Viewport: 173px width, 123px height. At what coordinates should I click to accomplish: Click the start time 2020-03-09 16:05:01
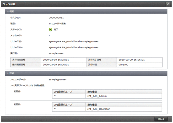[56, 60]
